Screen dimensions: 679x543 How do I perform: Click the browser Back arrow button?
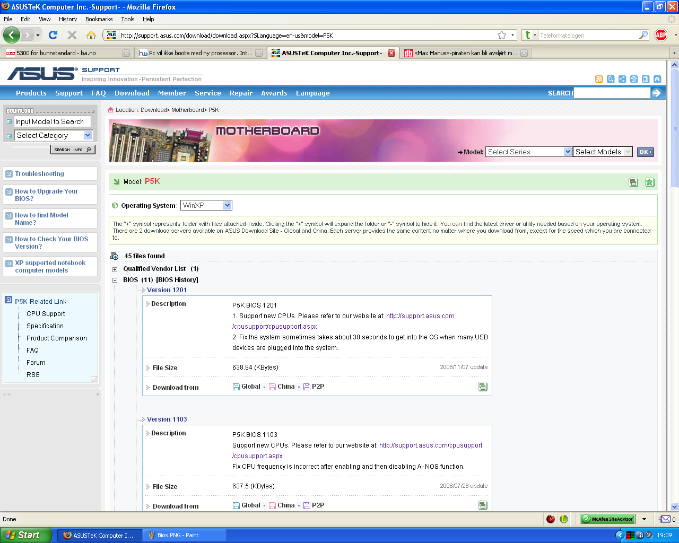12,35
